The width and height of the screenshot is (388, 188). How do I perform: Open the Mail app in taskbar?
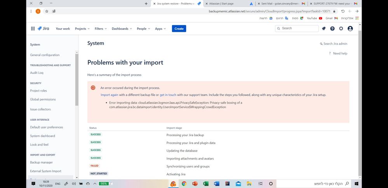238,184
